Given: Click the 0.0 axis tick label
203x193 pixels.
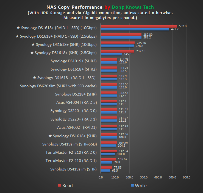Looking at the screenshot, I should click(x=101, y=177).
